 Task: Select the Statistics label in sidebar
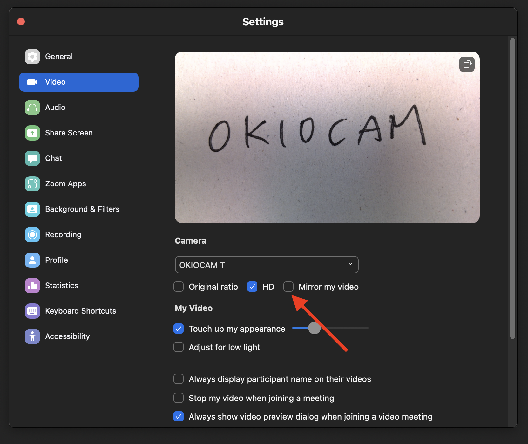click(62, 286)
